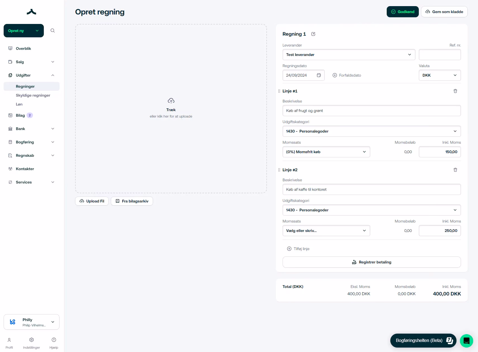This screenshot has width=478, height=352.
Task: Click the edit icon next to Regning 1
Action: coord(313,34)
